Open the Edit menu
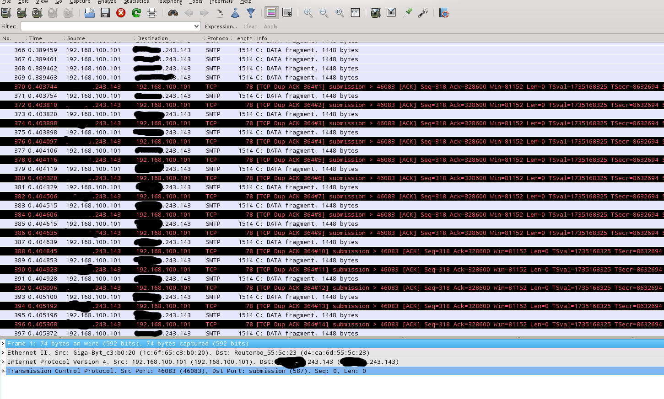 point(23,2)
